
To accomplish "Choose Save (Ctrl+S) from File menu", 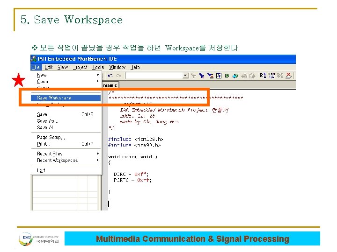I will (66, 114).
